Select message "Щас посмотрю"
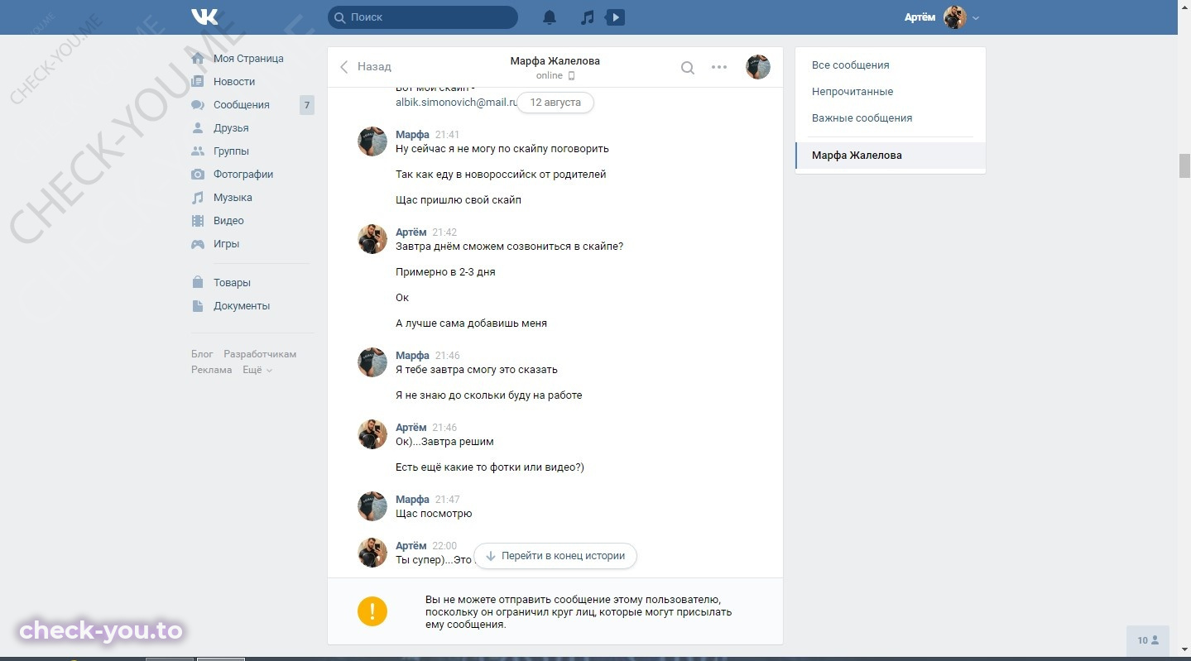 click(x=434, y=514)
